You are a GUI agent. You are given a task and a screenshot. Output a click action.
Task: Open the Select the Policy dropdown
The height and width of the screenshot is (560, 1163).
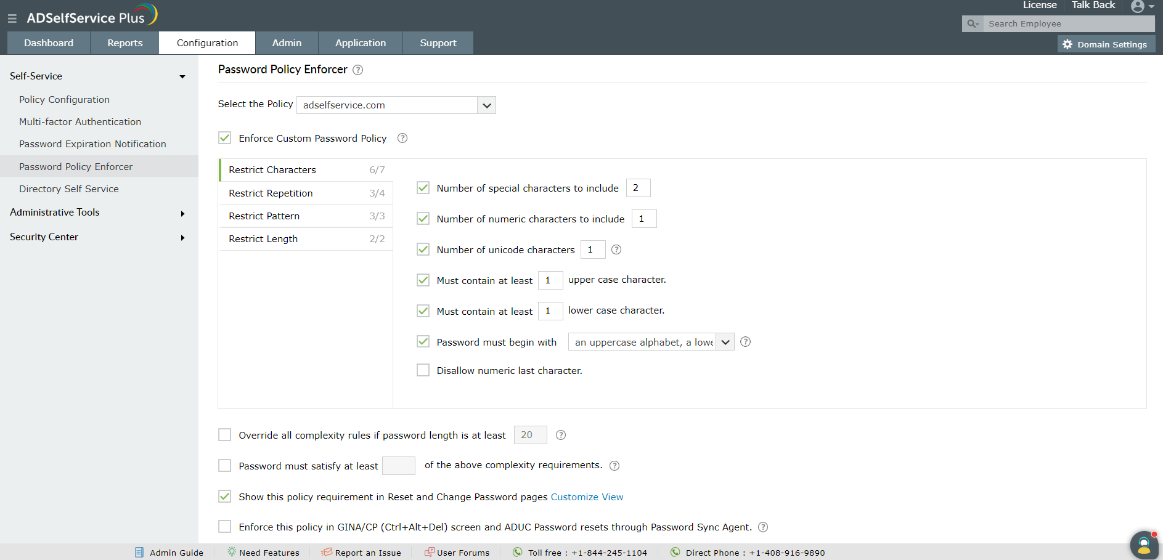coord(486,105)
